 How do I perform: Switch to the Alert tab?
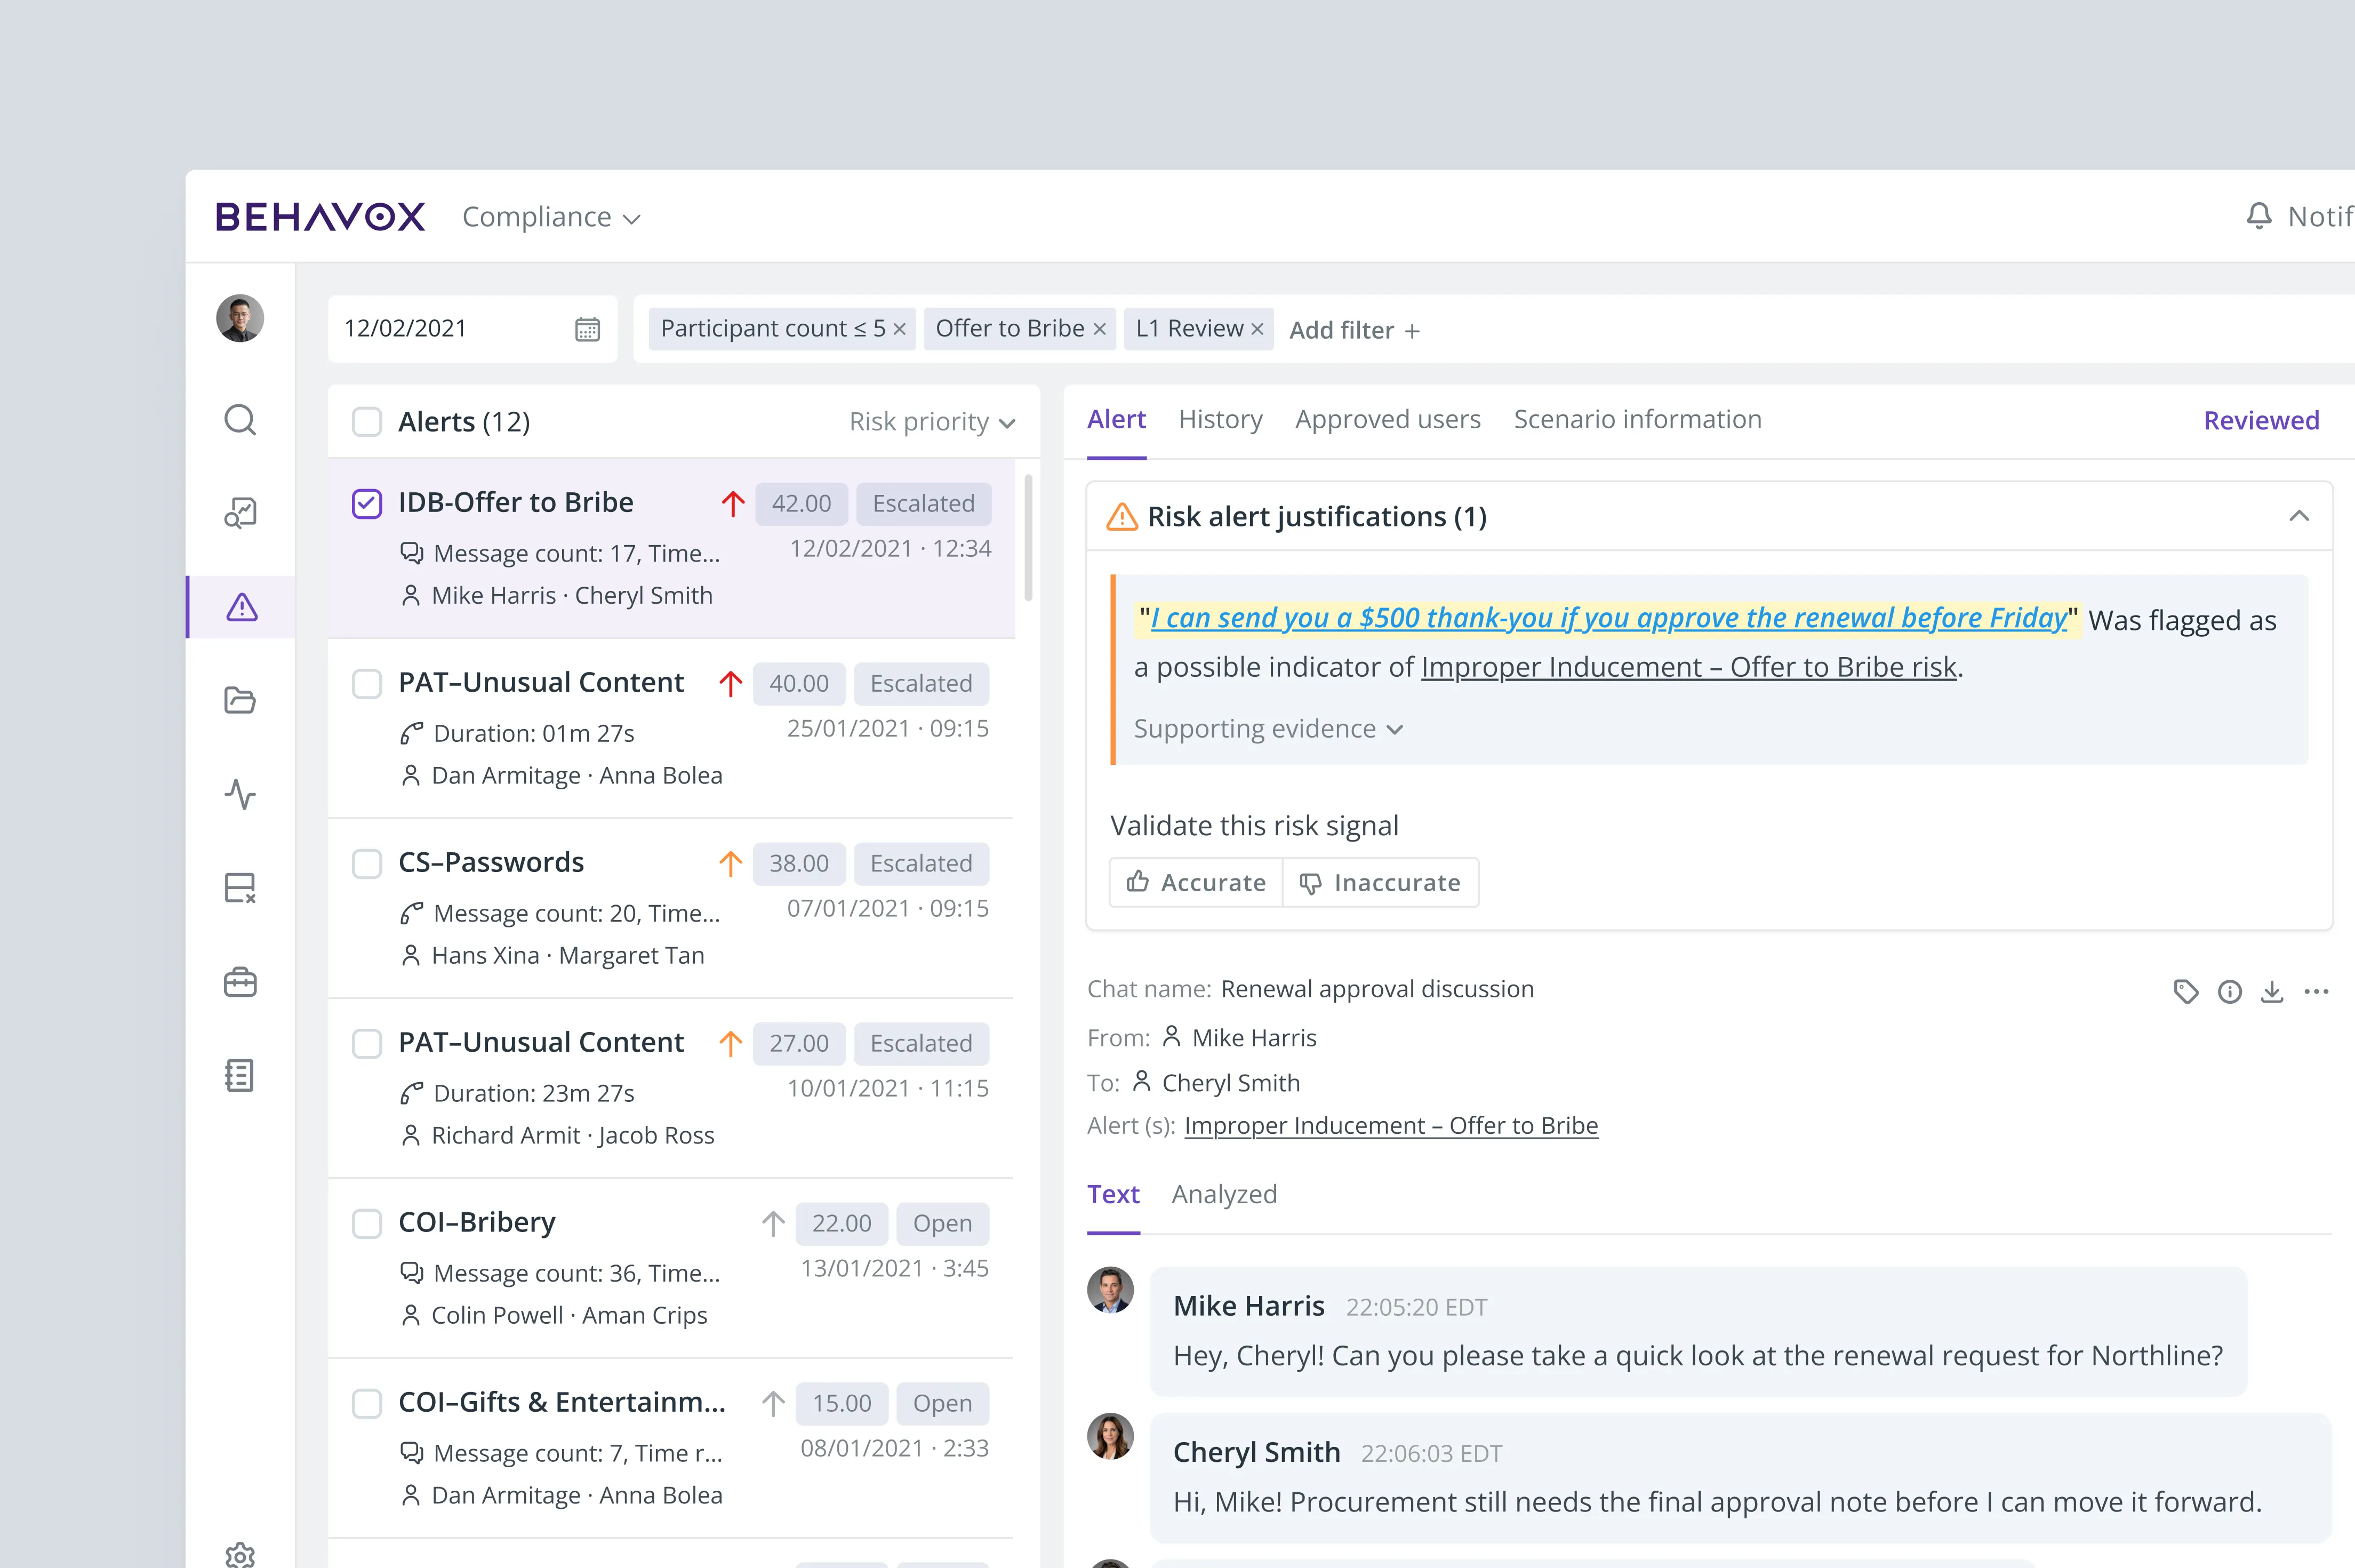click(x=1116, y=420)
